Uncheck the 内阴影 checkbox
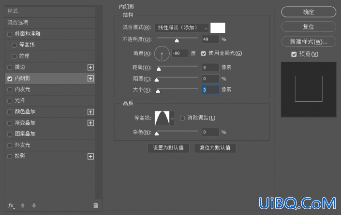This screenshot has width=341, height=215. click(10, 79)
